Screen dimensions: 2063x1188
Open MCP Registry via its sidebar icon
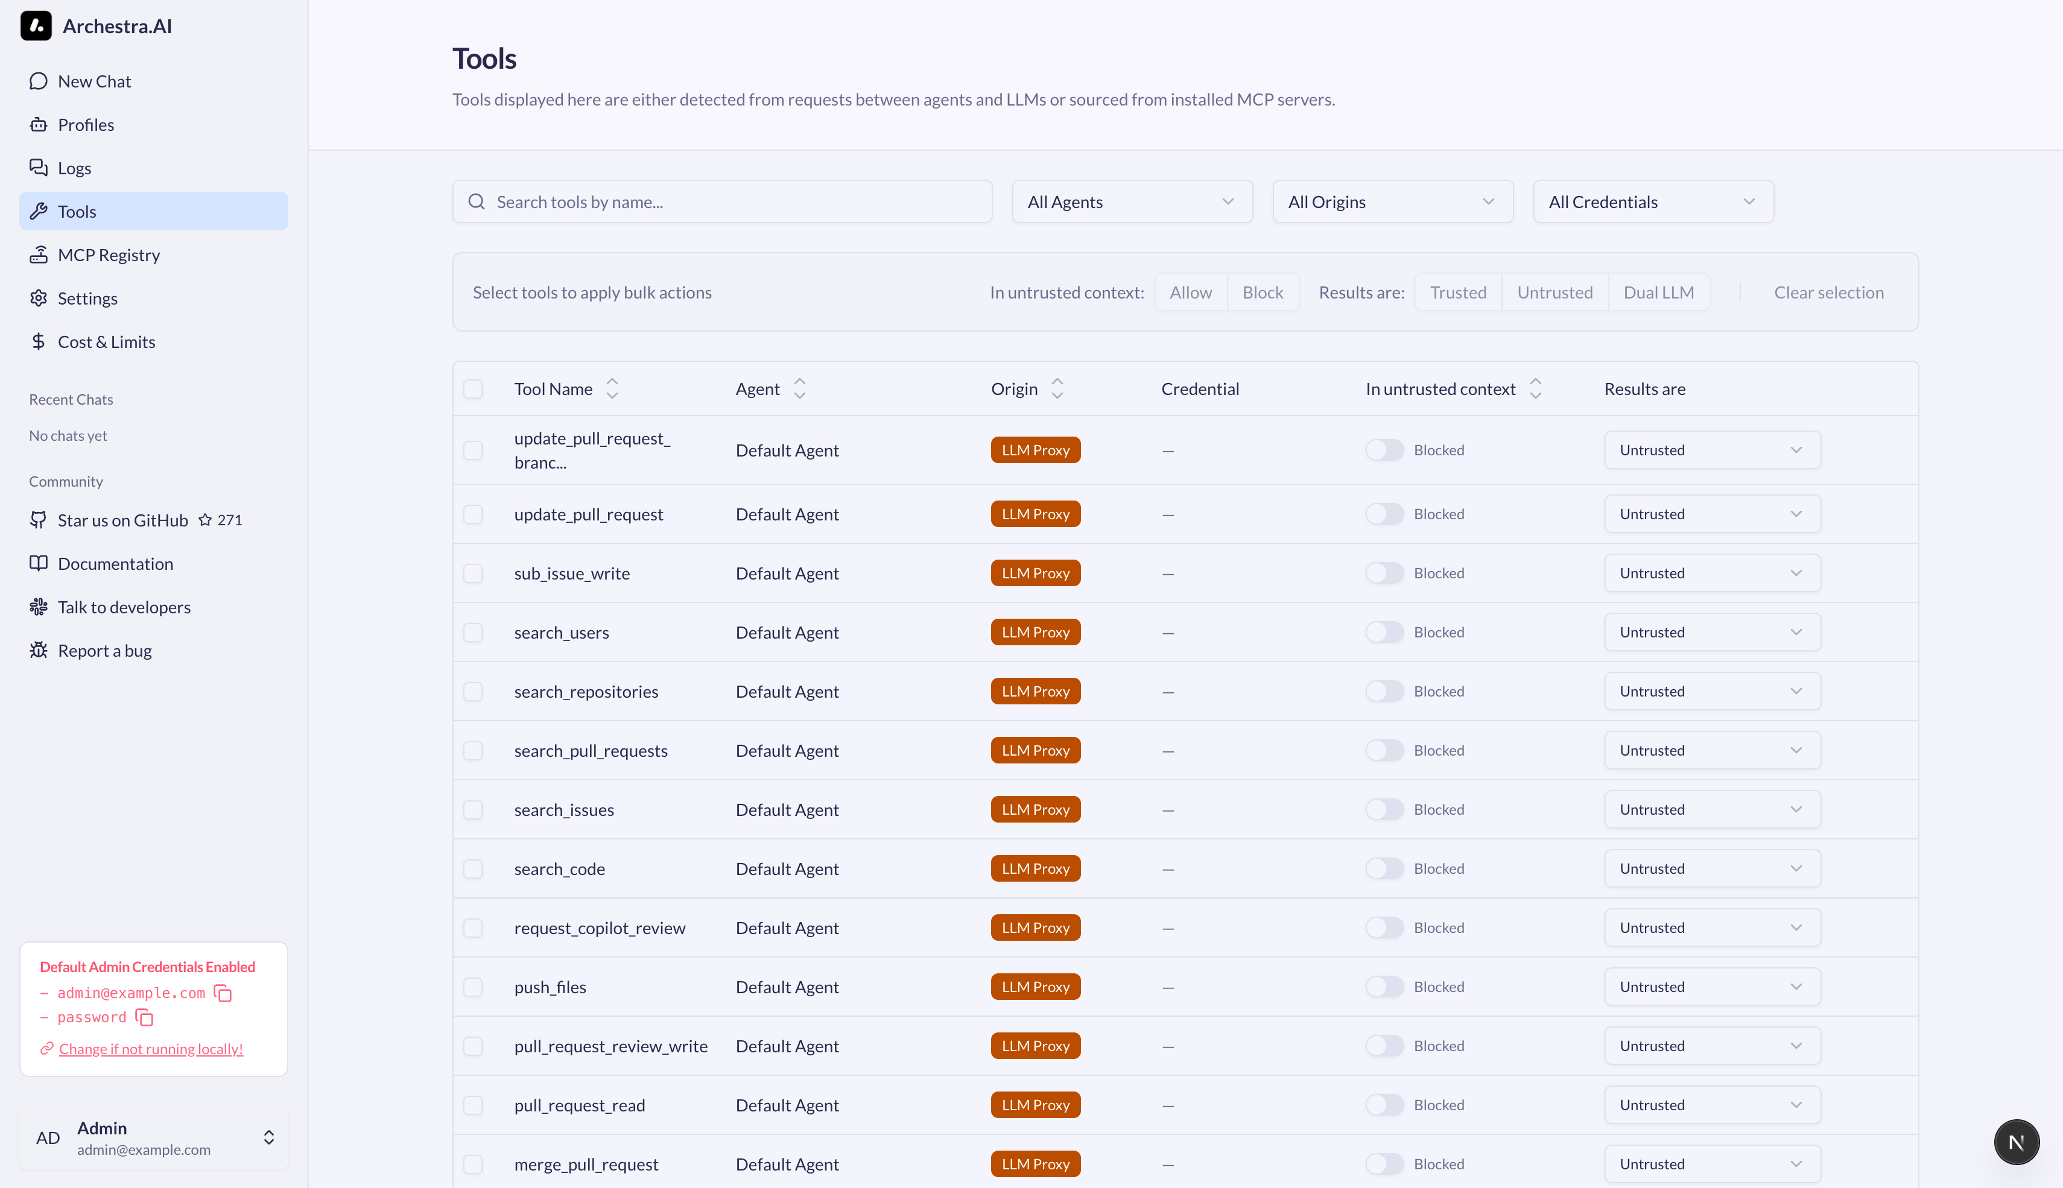pyautogui.click(x=39, y=254)
